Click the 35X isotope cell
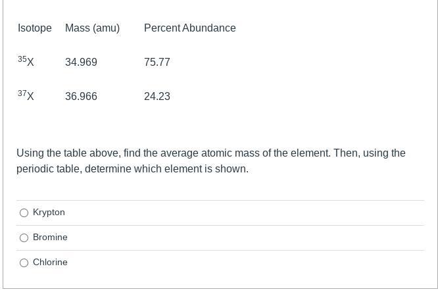438x304 pixels. point(26,62)
